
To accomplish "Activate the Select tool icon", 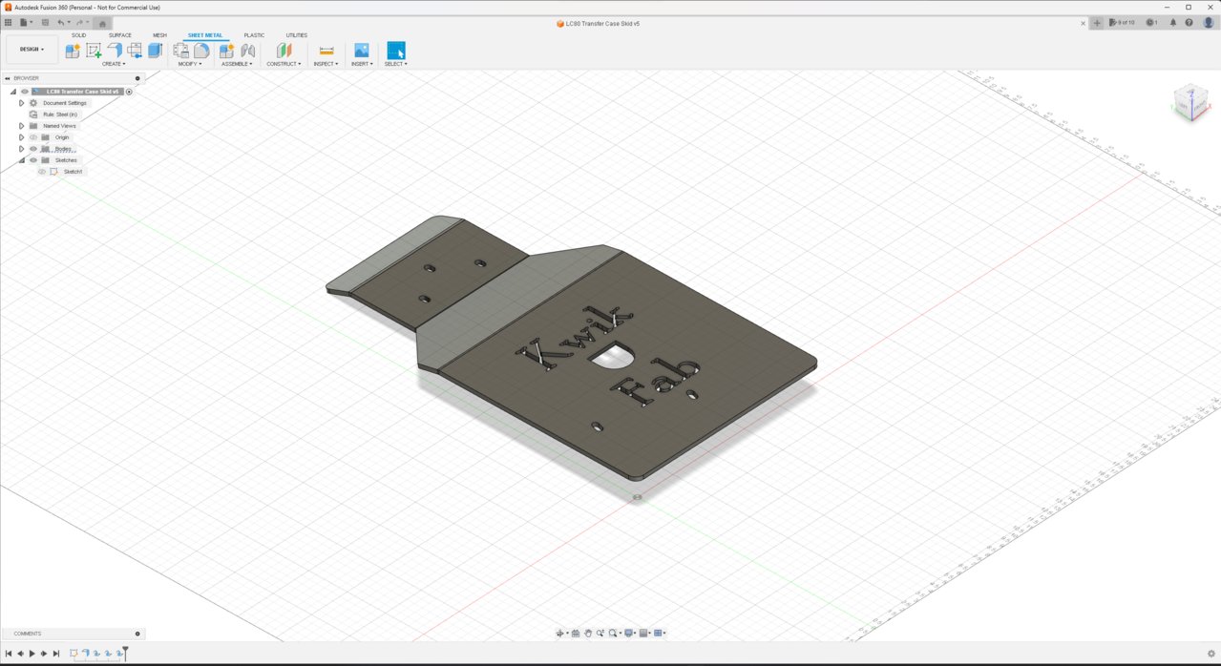I will (x=396, y=51).
